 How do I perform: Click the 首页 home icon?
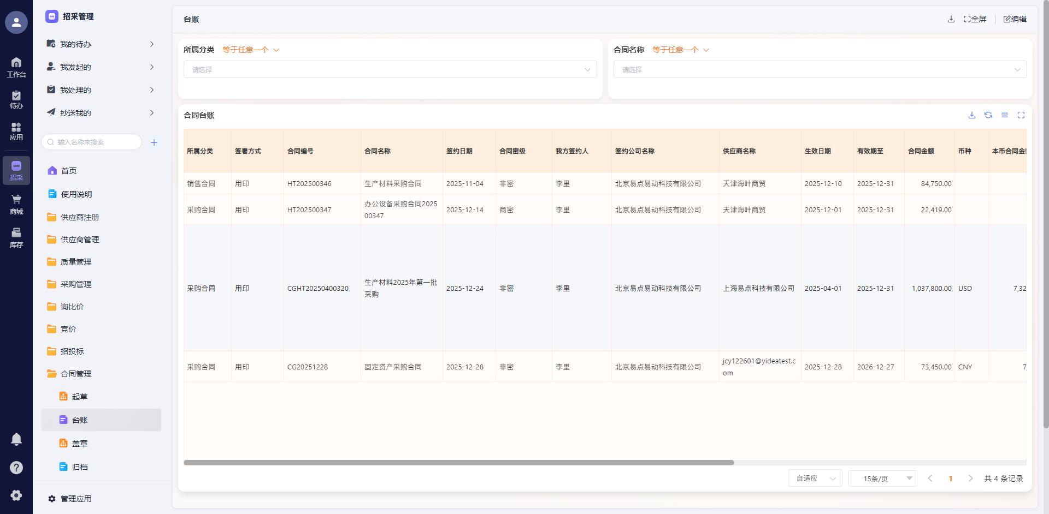52,171
